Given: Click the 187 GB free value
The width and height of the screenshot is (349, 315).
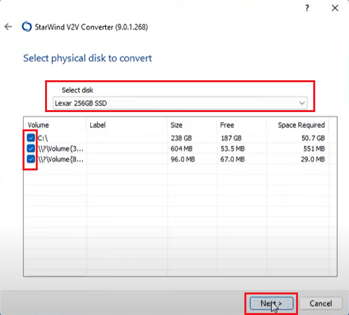Looking at the screenshot, I should tap(231, 138).
